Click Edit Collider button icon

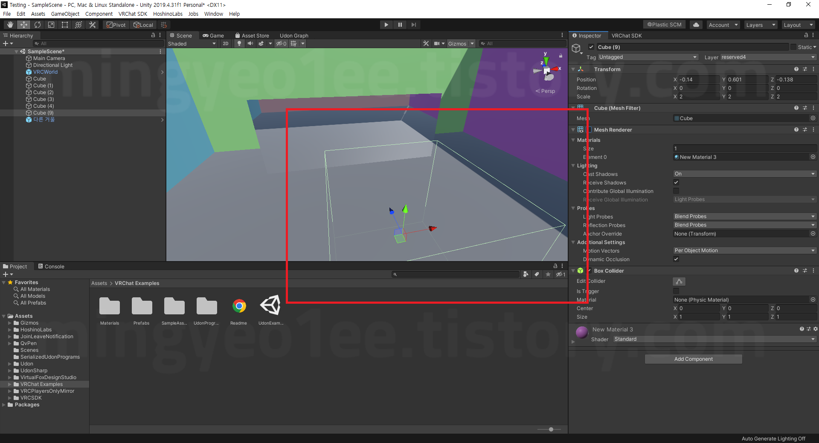tap(679, 282)
